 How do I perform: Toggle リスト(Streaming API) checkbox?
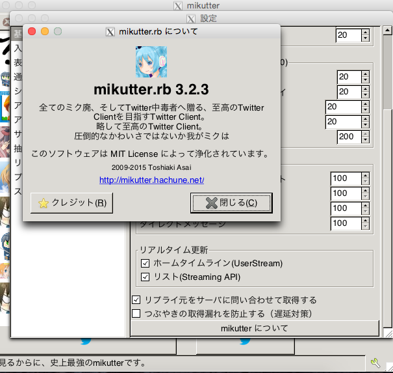point(145,277)
